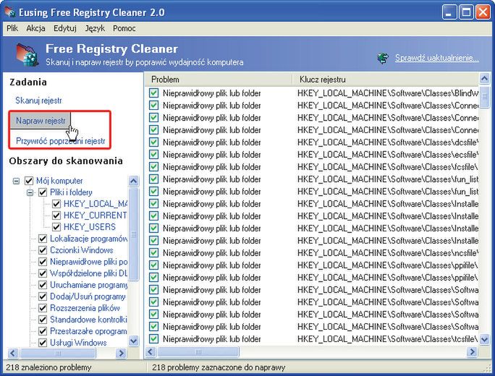This screenshot has width=495, height=376.
Task: Toggle Usługi Windows checkbox
Action: (43, 343)
